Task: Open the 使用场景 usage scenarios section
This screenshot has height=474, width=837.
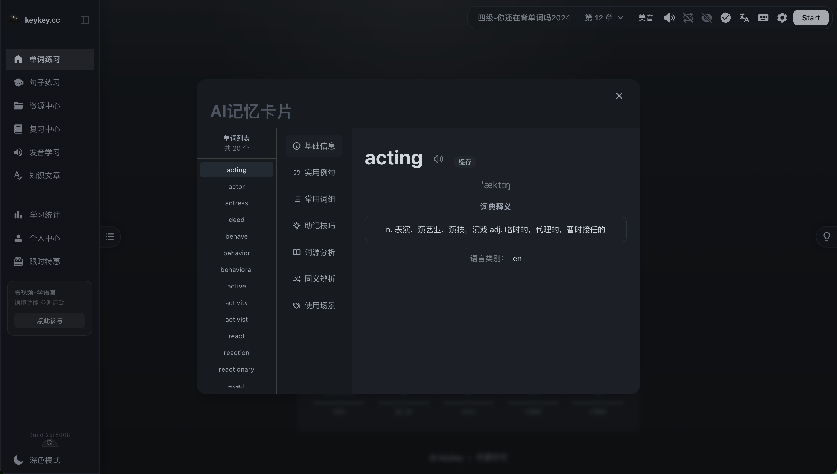Action: tap(313, 305)
